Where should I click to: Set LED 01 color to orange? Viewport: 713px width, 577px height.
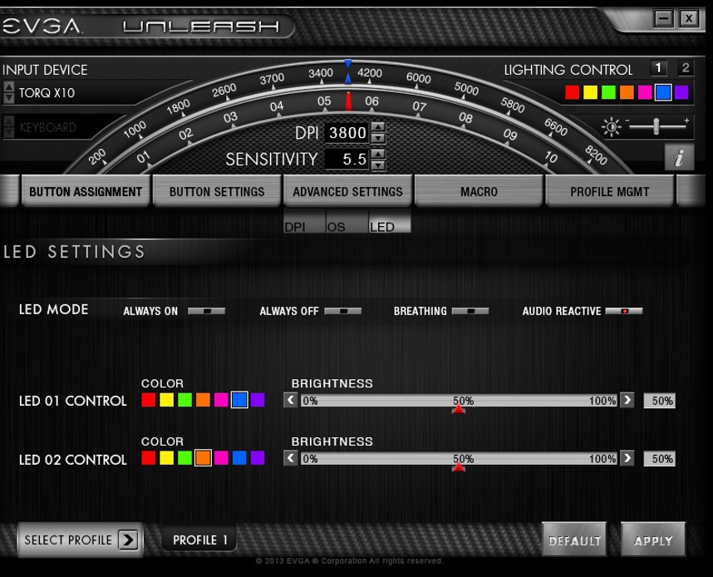coord(203,400)
